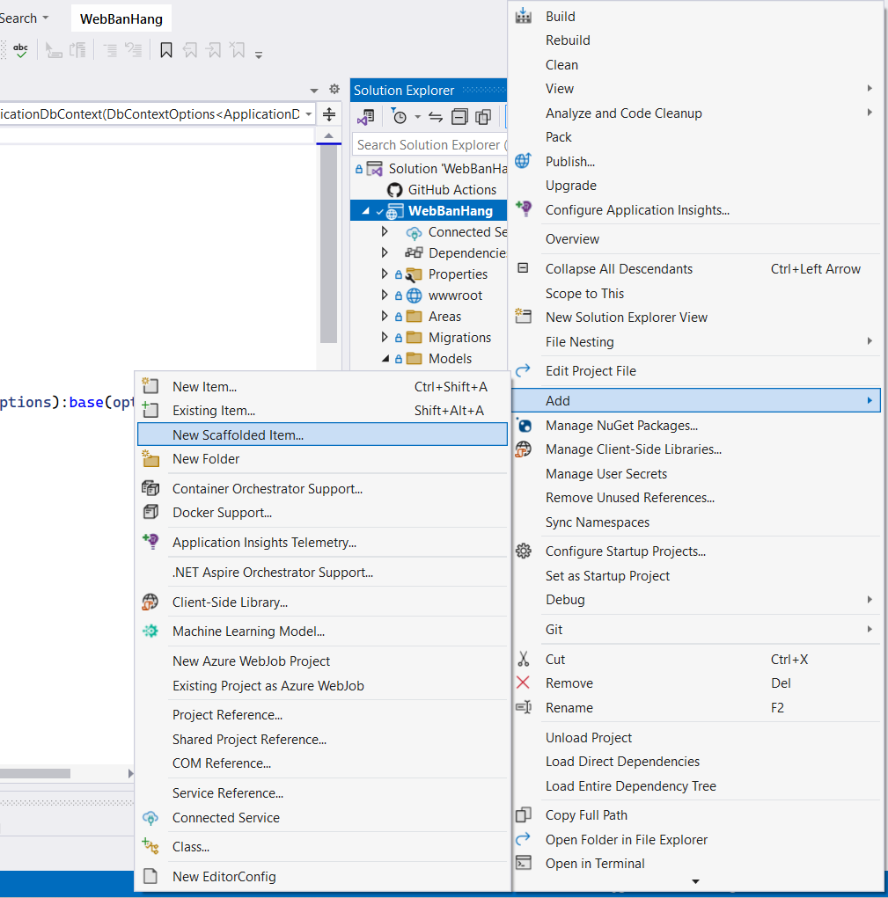This screenshot has width=888, height=898.
Task: Expand the Dependencies tree node
Action: pos(385,252)
